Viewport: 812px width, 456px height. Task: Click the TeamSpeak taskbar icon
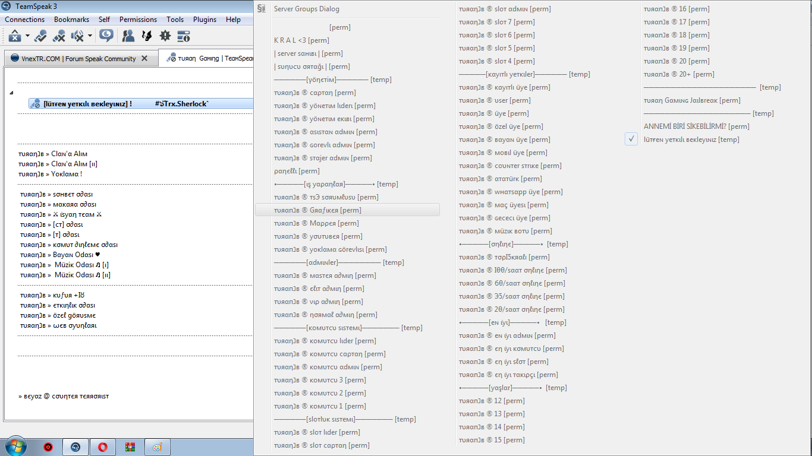coord(75,447)
